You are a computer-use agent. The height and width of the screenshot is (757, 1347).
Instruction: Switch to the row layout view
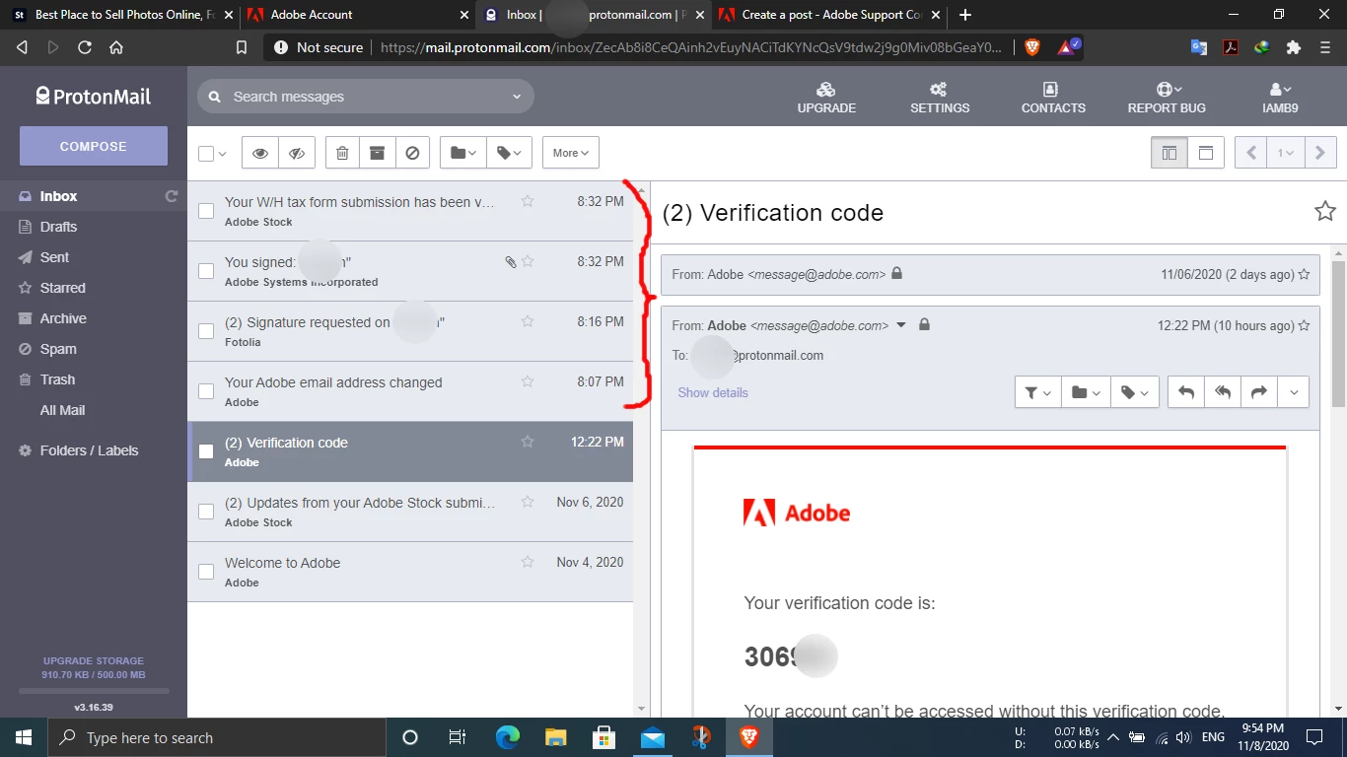[1205, 153]
